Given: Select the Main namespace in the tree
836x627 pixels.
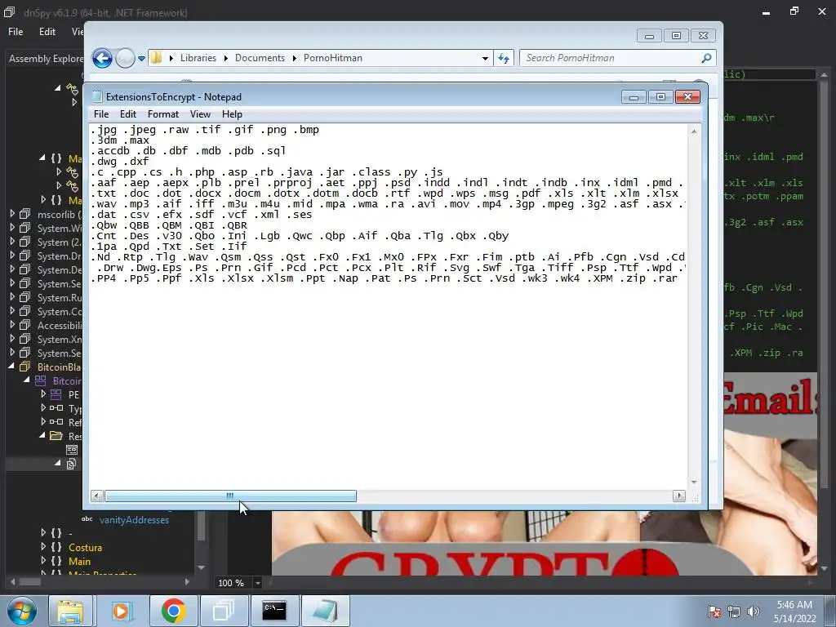Looking at the screenshot, I should pyautogui.click(x=79, y=562).
